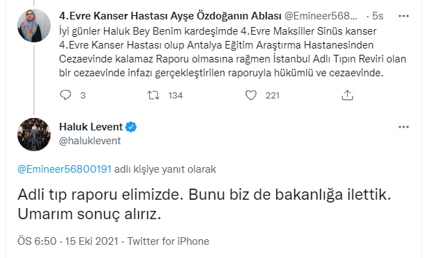Click the reply icon on Emine's tweet
The width and height of the screenshot is (436, 258).
[x=66, y=95]
